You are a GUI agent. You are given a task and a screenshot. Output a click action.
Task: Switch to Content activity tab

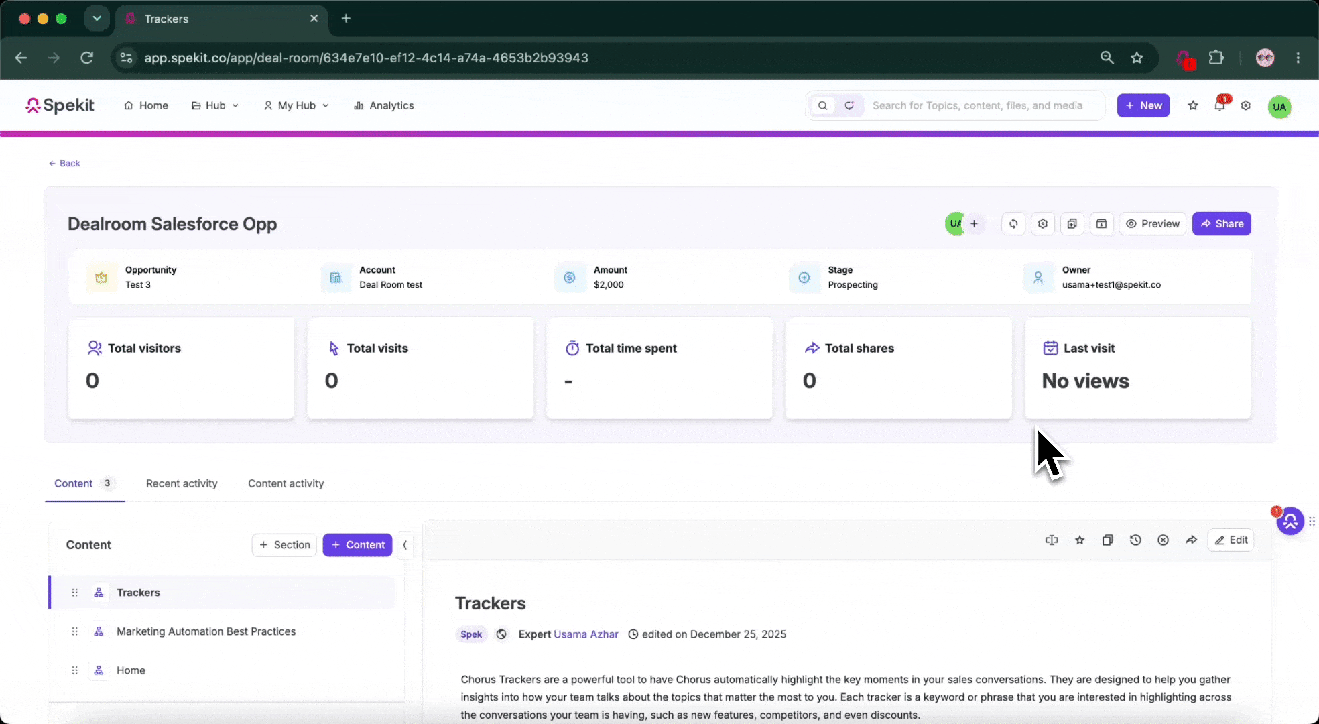286,483
